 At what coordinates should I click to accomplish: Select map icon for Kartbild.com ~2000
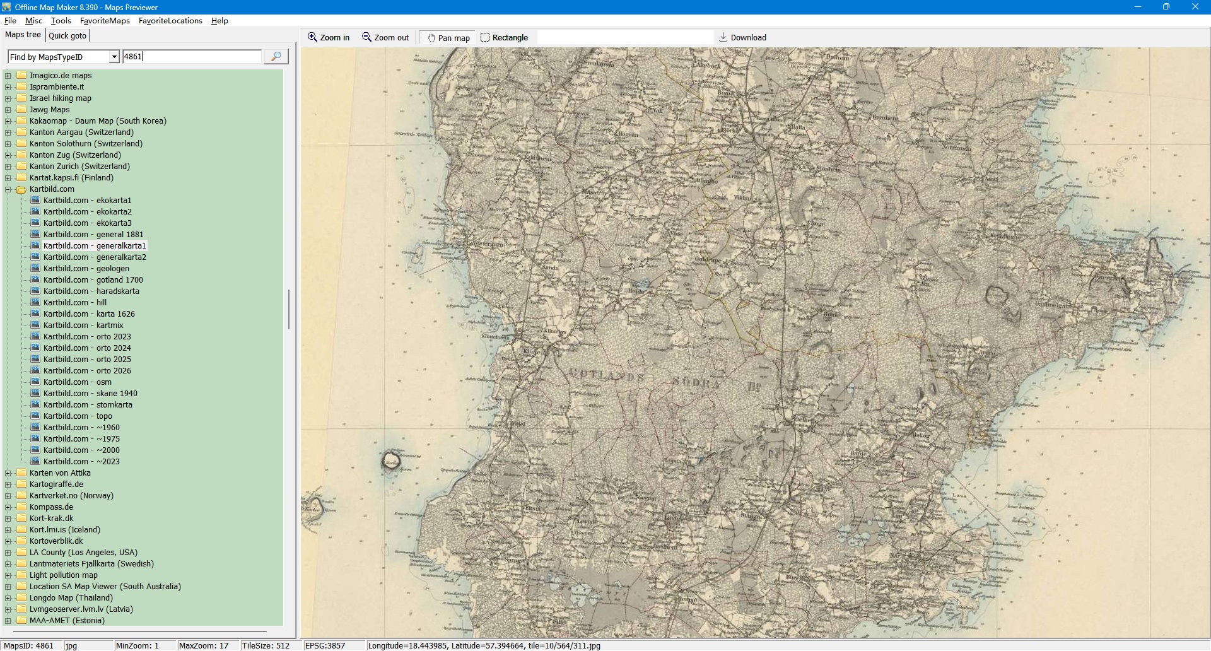coord(35,450)
